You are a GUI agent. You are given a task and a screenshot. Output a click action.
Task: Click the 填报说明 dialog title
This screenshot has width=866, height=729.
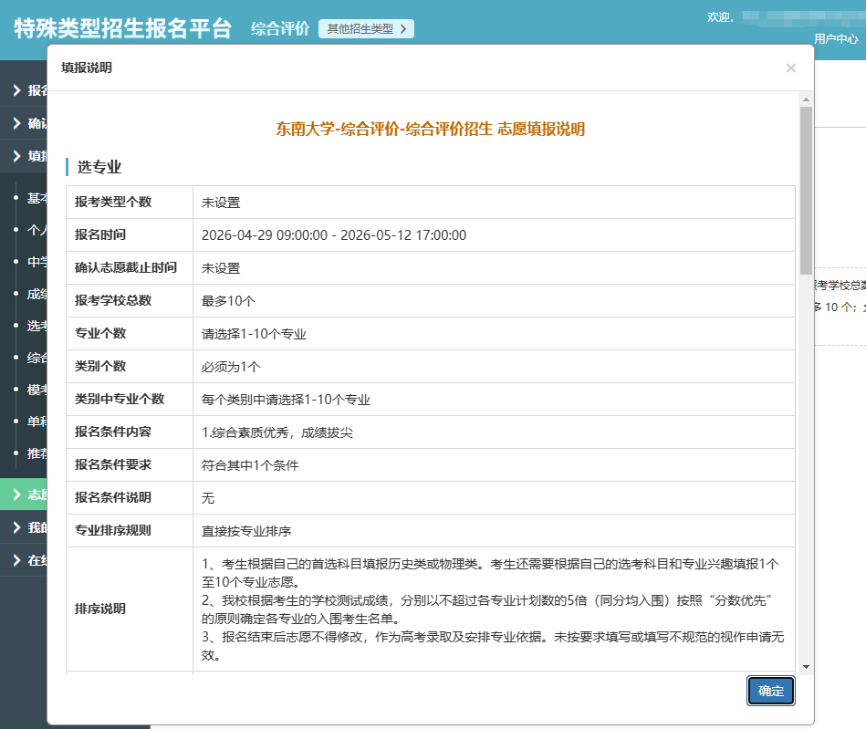[x=86, y=68]
